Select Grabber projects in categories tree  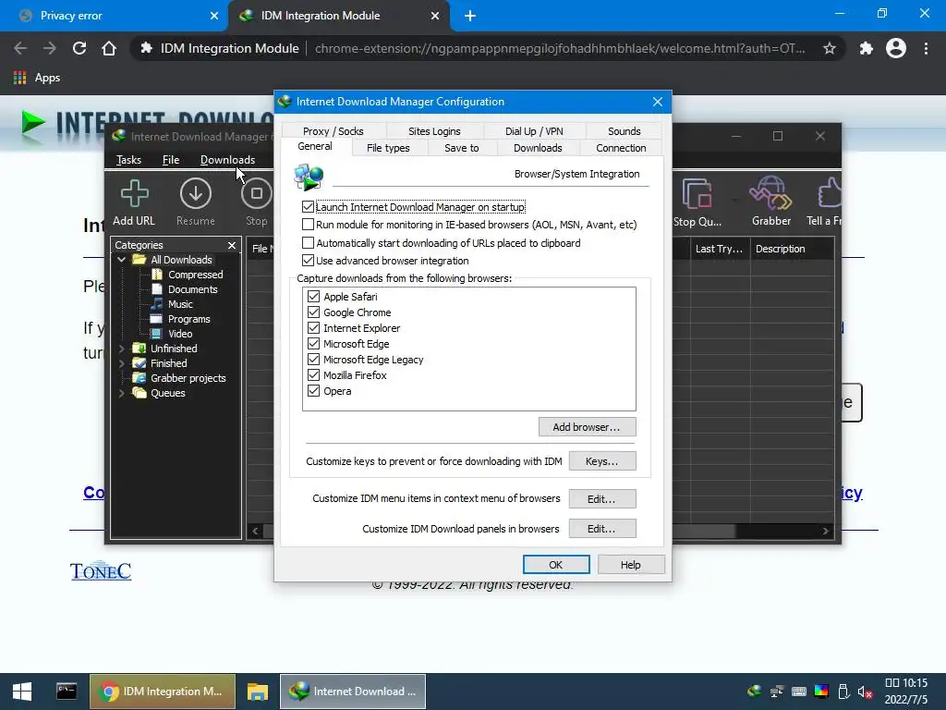click(188, 378)
